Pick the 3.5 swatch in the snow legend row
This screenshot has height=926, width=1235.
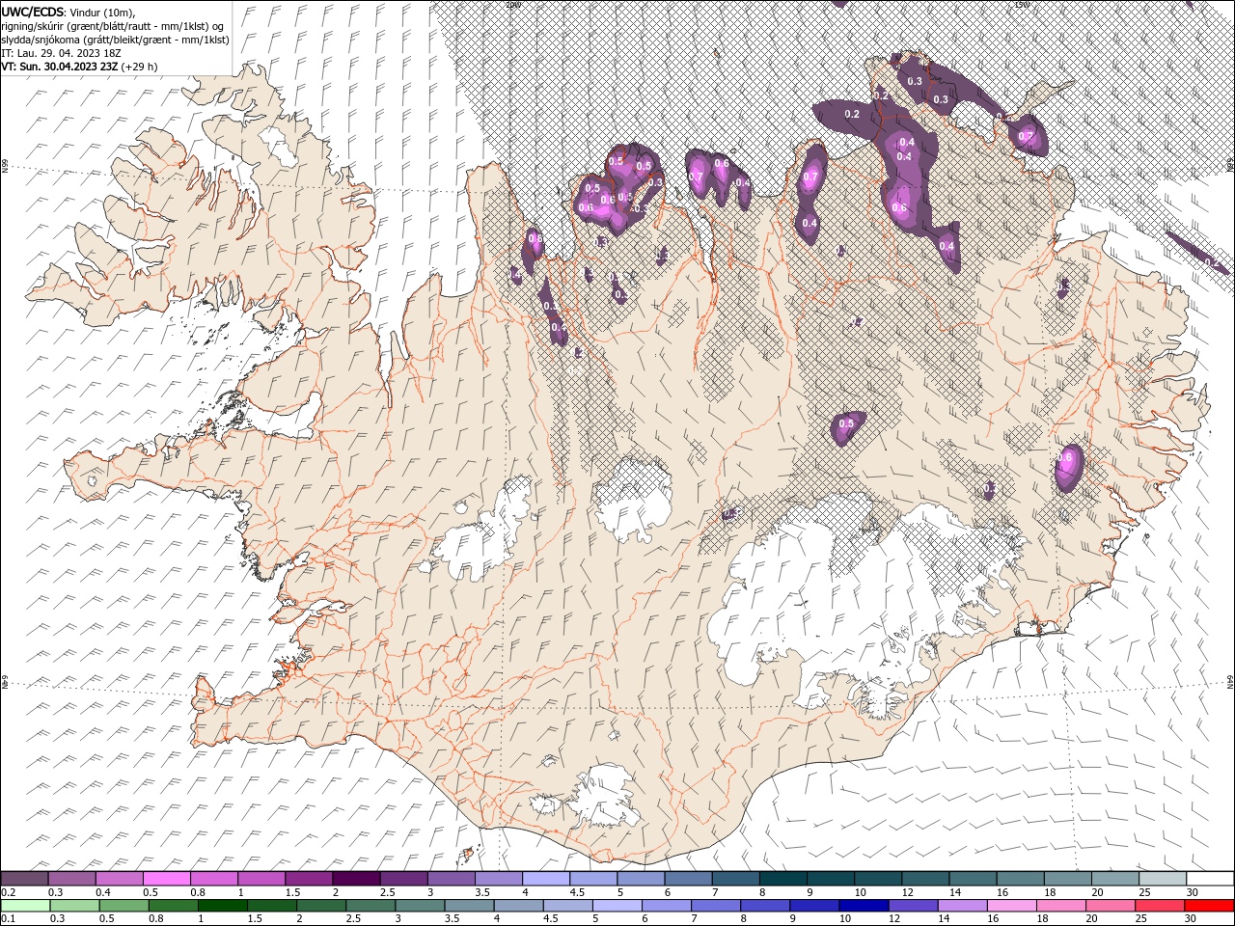pos(498,879)
